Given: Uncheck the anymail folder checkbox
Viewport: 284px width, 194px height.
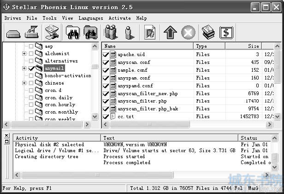Looking at the screenshot, I should pos(31,68).
